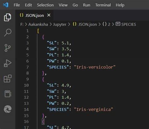Click the "SW": 3 entry
Screen dimensions: 149x129
point(57,92)
